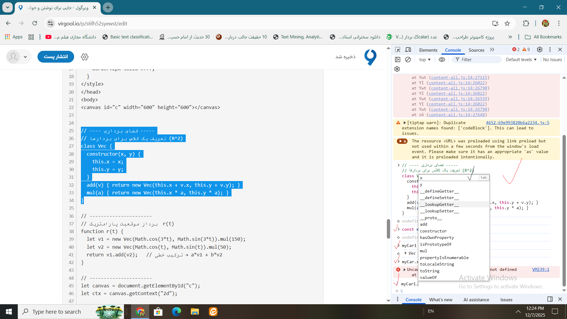The height and width of the screenshot is (319, 567).
Task: Open the DevTools settings gear
Action: pos(540,50)
